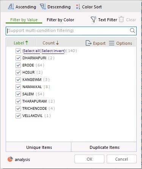The height and width of the screenshot is (169, 142).
Task: Open the Text Filter funnel option
Action: (104, 20)
